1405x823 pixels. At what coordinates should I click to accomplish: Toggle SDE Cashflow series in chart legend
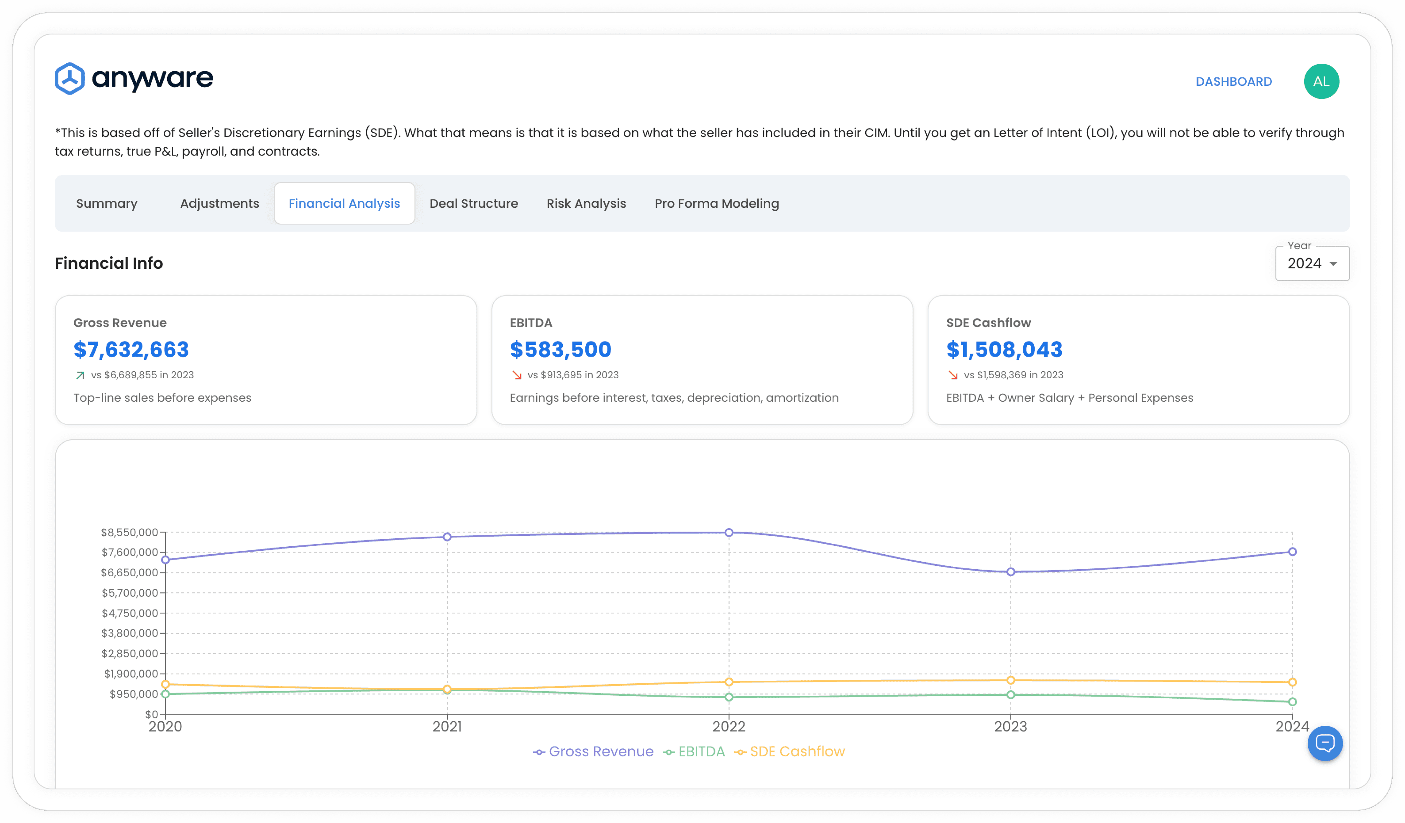pos(790,752)
